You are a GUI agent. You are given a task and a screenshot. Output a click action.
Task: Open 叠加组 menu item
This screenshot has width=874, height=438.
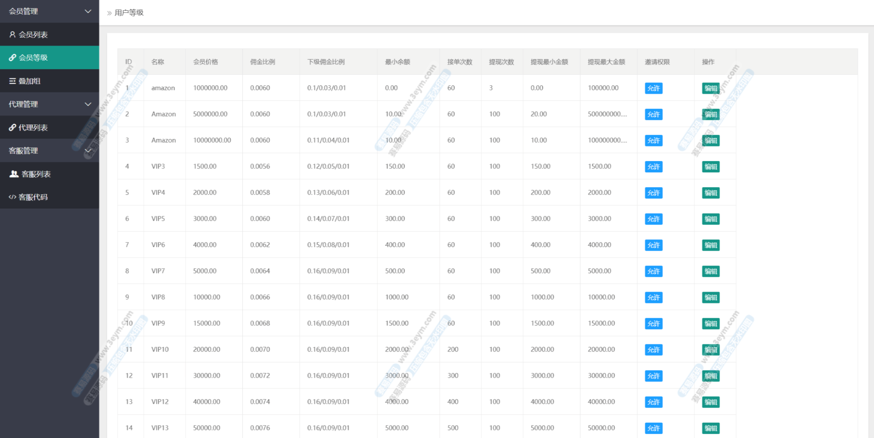pyautogui.click(x=29, y=81)
